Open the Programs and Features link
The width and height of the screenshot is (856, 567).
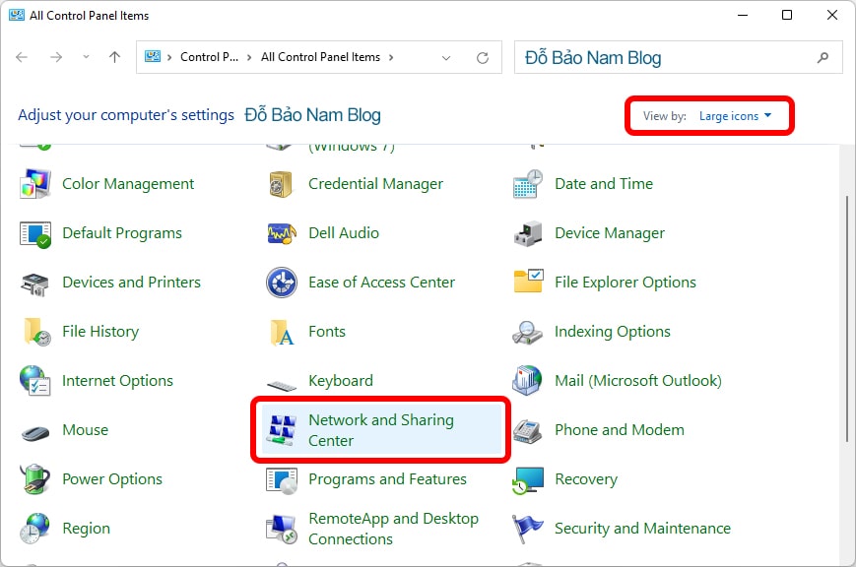[x=387, y=479]
